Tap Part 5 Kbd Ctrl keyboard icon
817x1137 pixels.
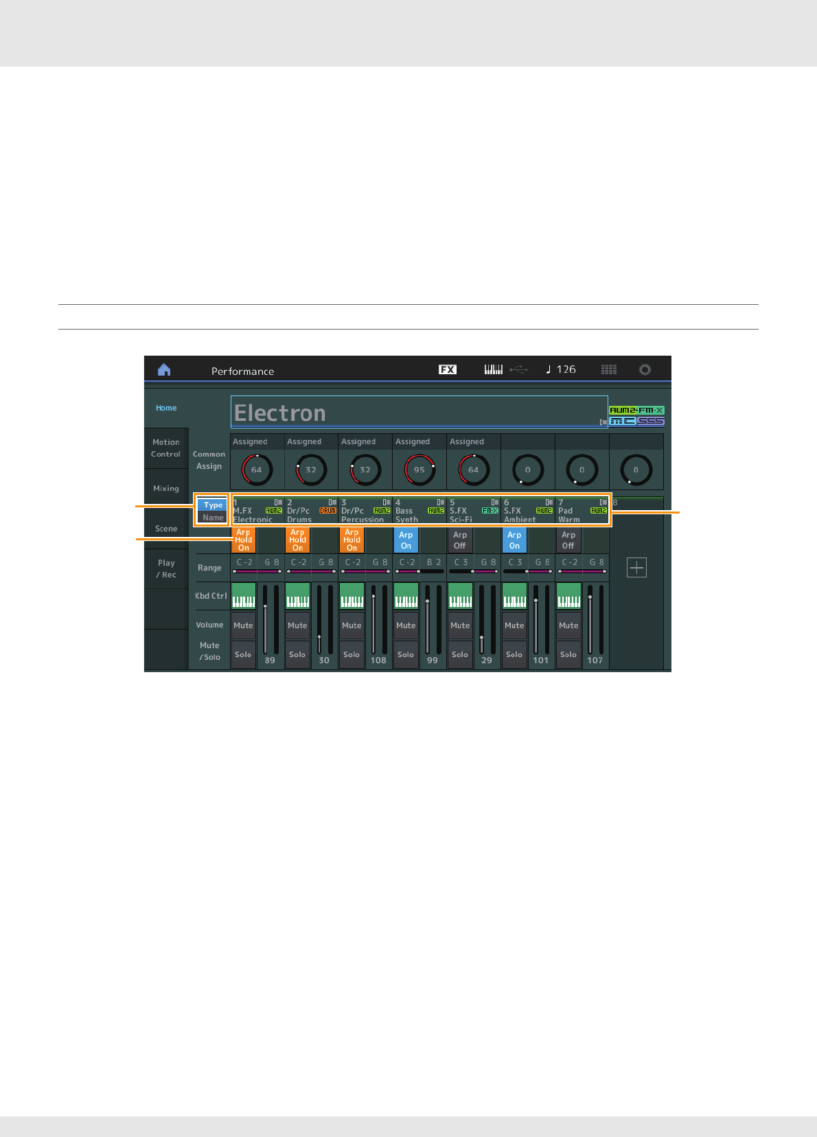pyautogui.click(x=460, y=596)
